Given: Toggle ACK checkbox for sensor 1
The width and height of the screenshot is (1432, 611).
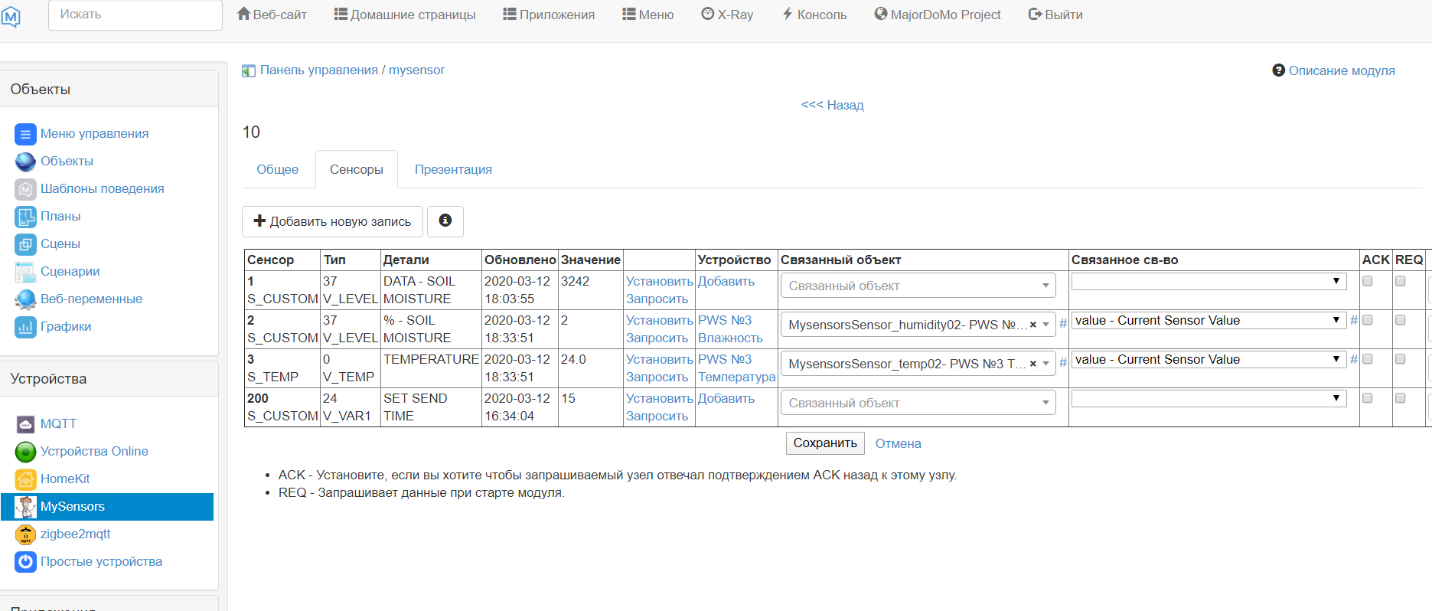Looking at the screenshot, I should point(1368,281).
